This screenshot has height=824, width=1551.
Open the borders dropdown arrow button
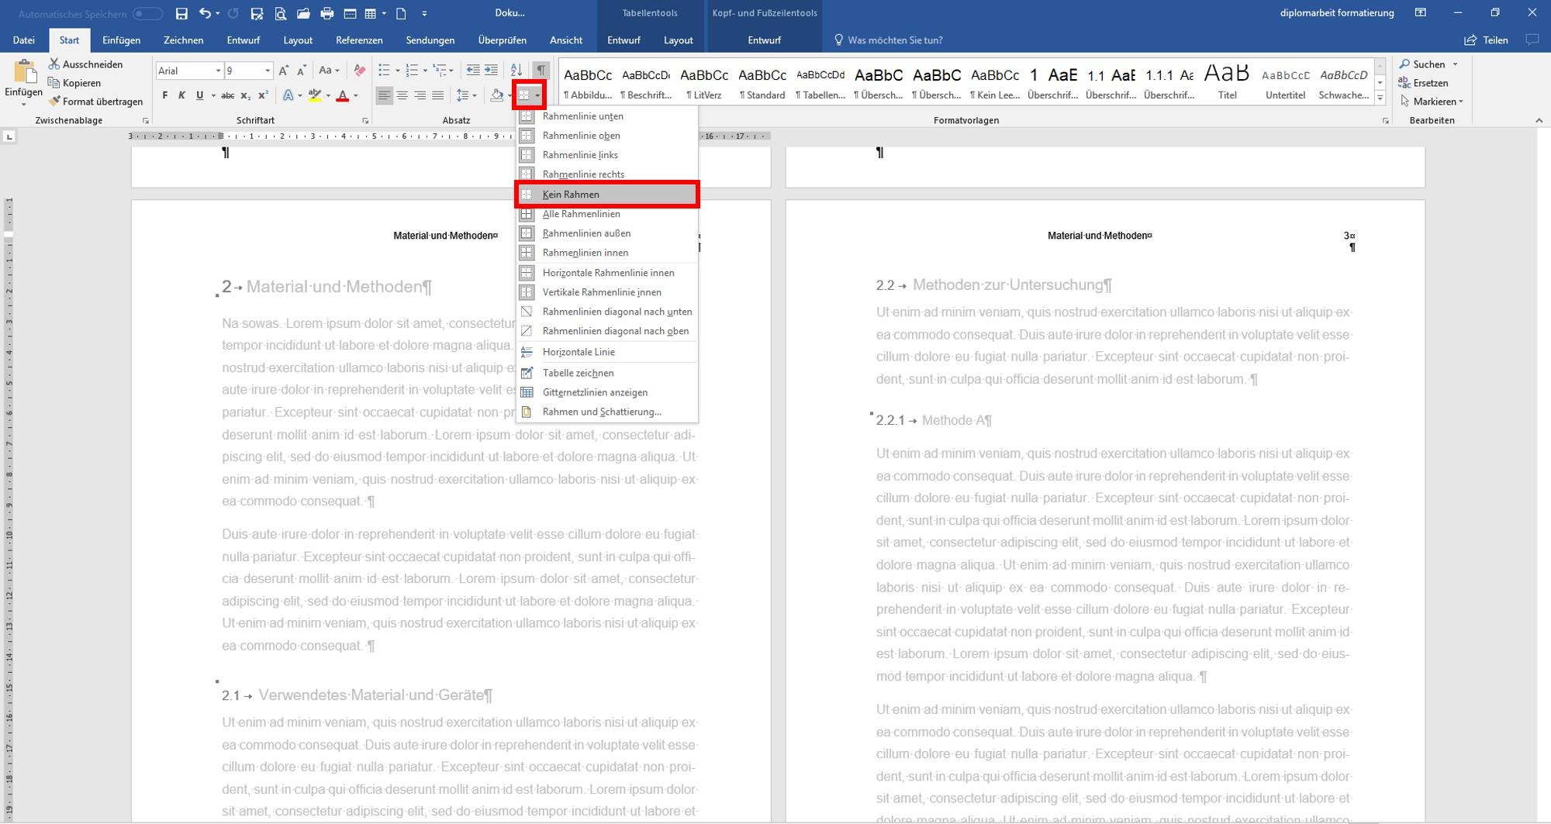[x=537, y=95]
